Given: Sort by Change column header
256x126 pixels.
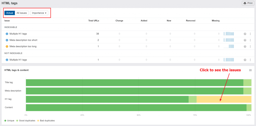Looking at the screenshot, I should tap(119, 21).
